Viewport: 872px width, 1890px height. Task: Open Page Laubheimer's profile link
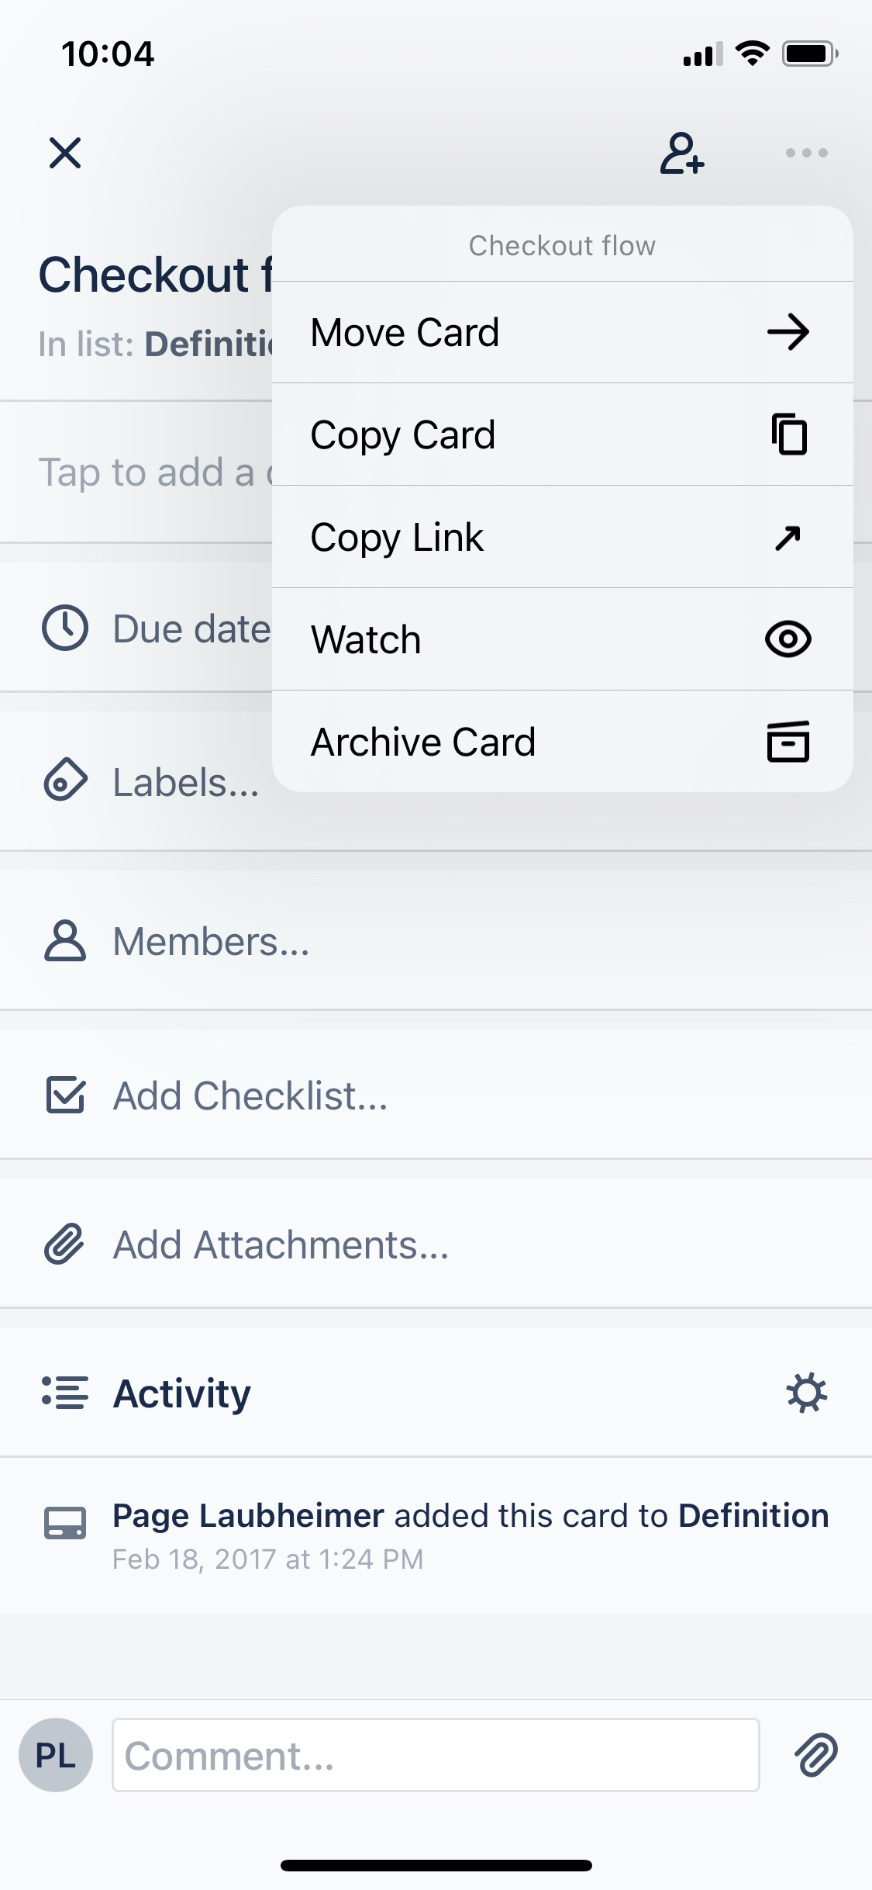(248, 1515)
